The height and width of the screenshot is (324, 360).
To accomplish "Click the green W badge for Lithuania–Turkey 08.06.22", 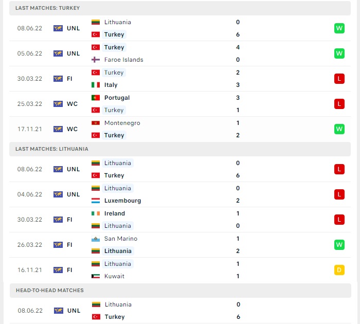I will pos(339,28).
